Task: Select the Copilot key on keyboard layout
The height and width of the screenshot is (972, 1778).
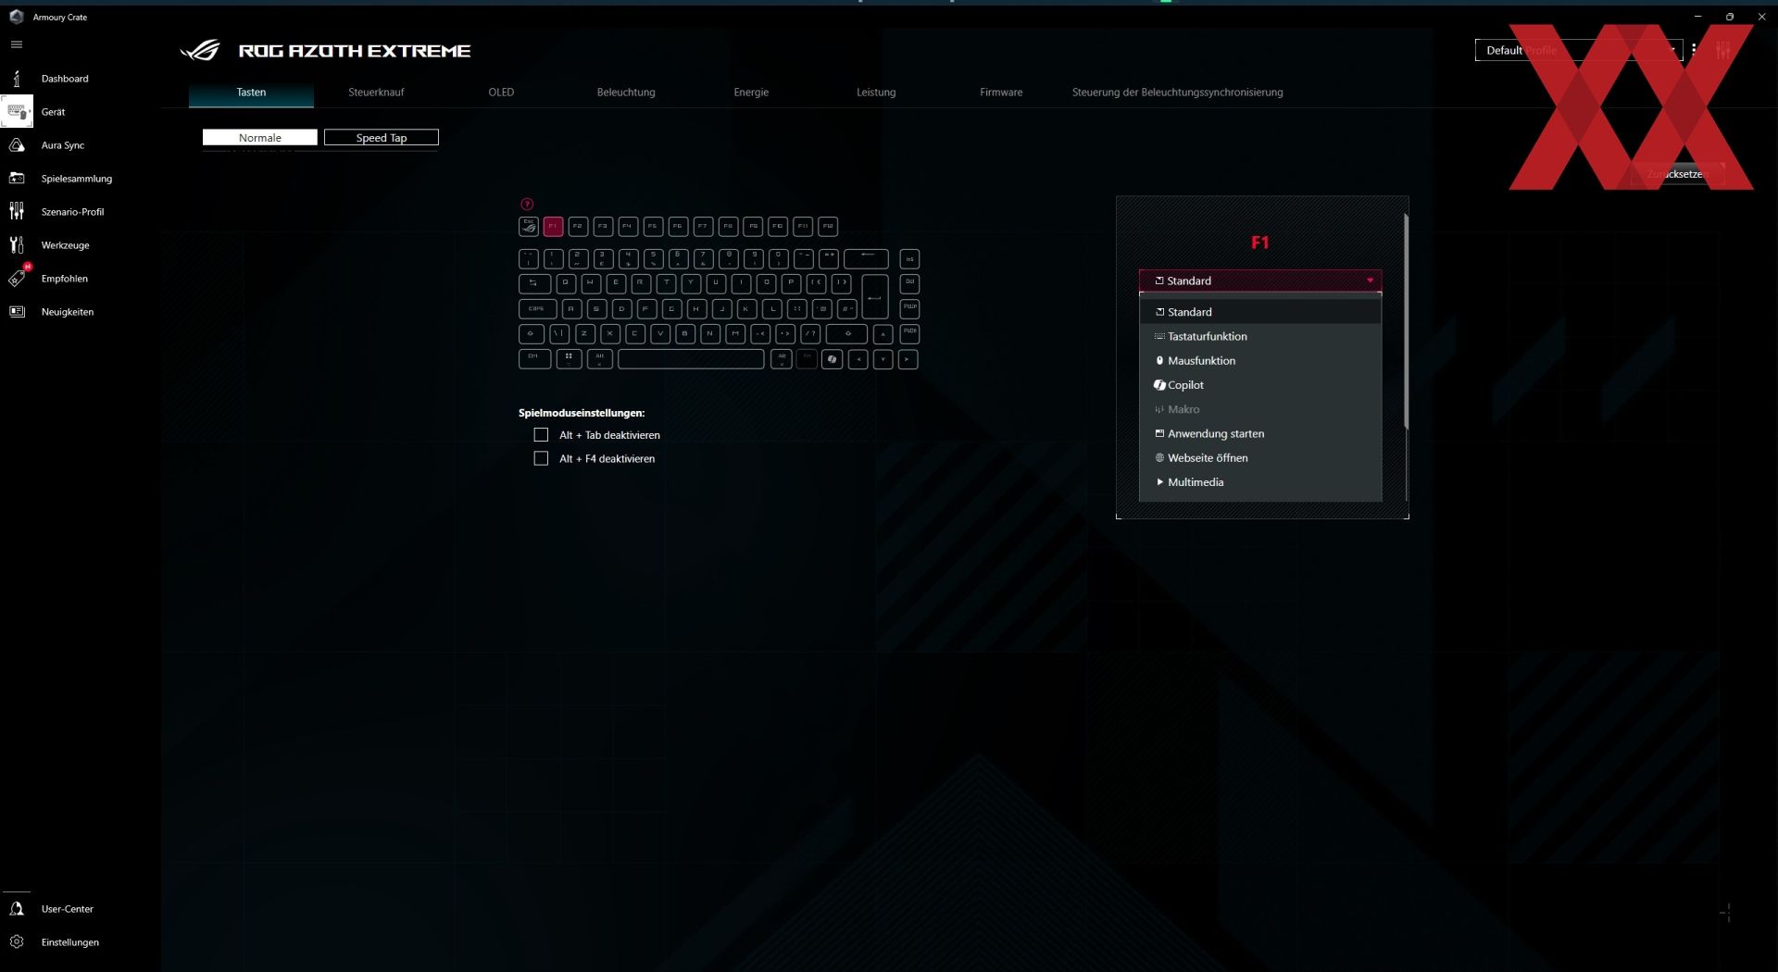Action: pyautogui.click(x=833, y=359)
